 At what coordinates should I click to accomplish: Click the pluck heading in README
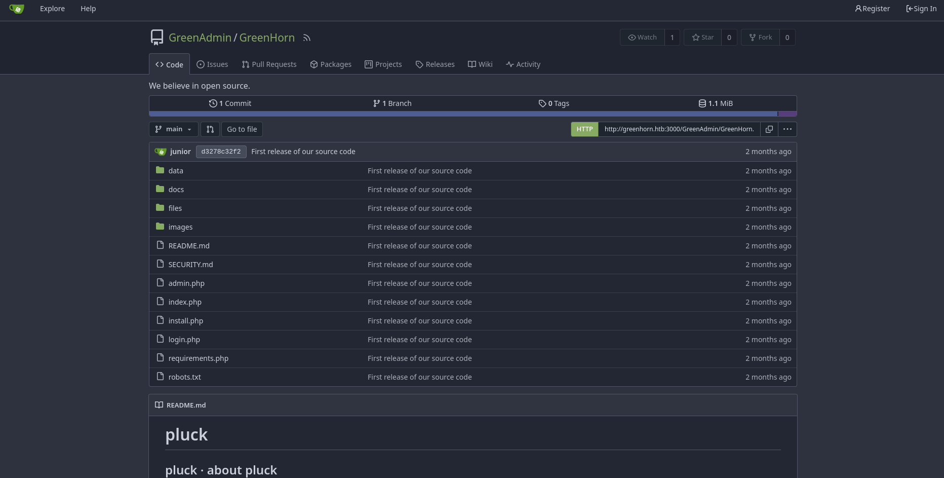coord(186,434)
